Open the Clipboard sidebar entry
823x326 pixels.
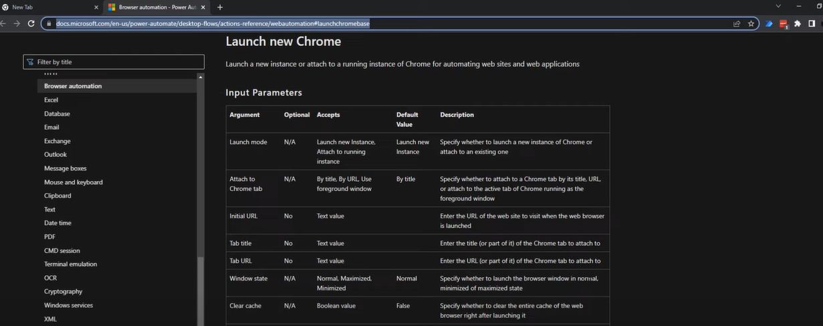57,196
